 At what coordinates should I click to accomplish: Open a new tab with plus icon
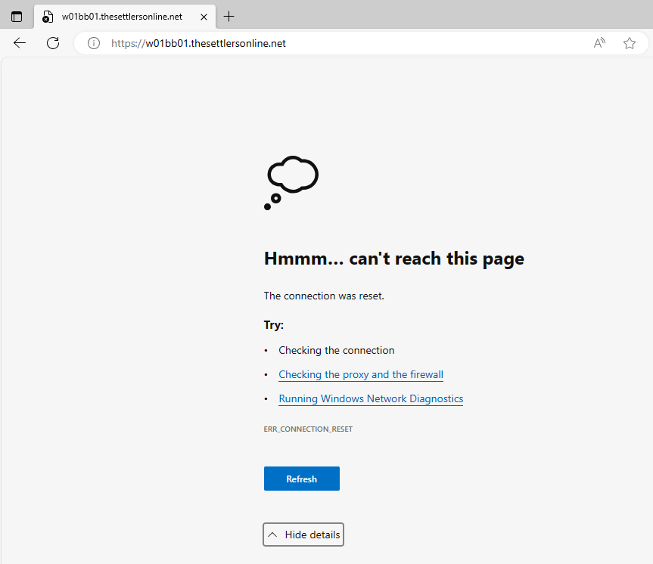pyautogui.click(x=229, y=17)
